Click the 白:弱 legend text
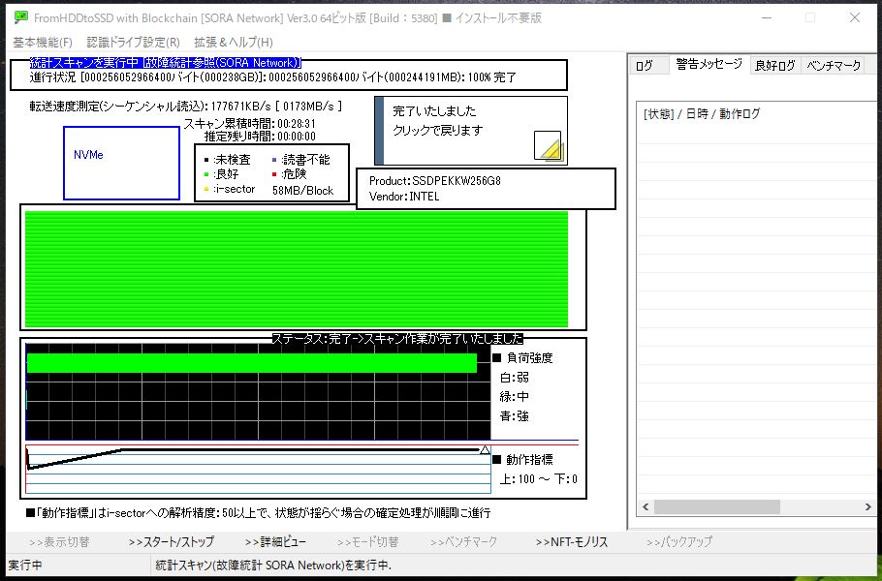 tap(514, 378)
